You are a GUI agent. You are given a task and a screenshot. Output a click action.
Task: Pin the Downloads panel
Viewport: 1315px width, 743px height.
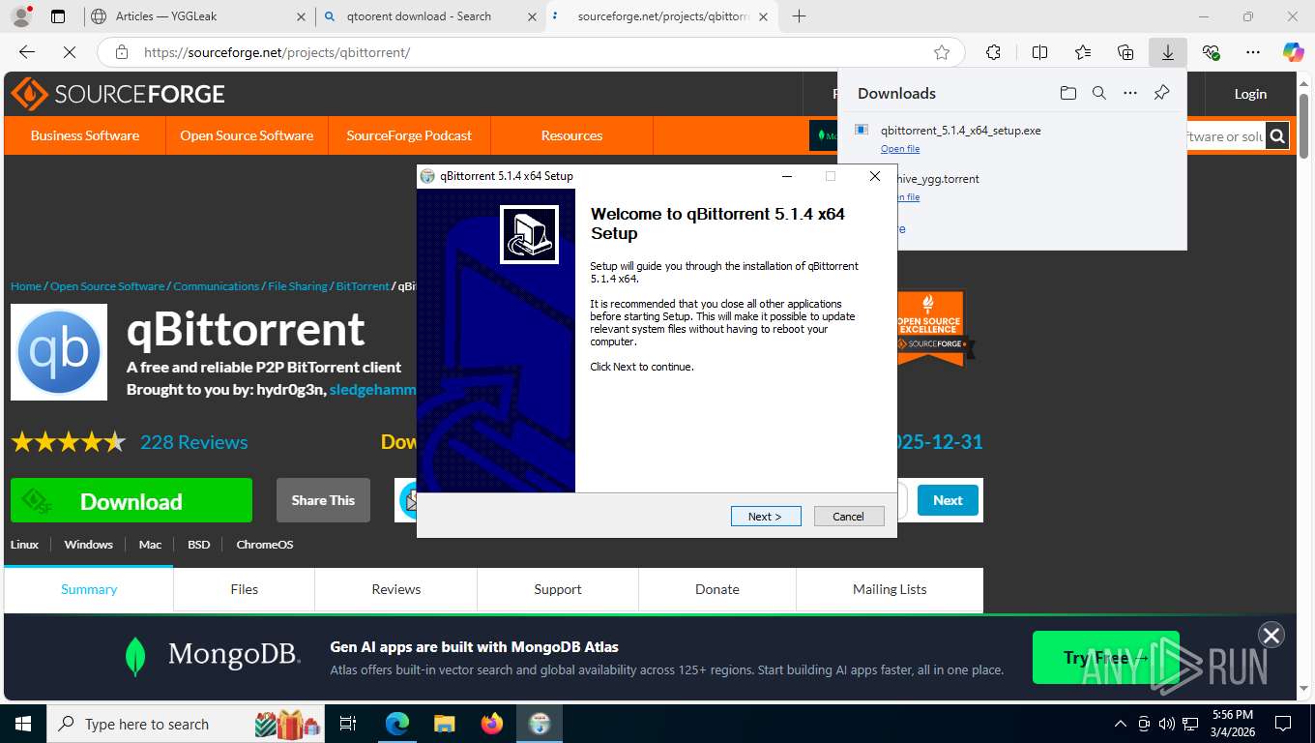1162,93
